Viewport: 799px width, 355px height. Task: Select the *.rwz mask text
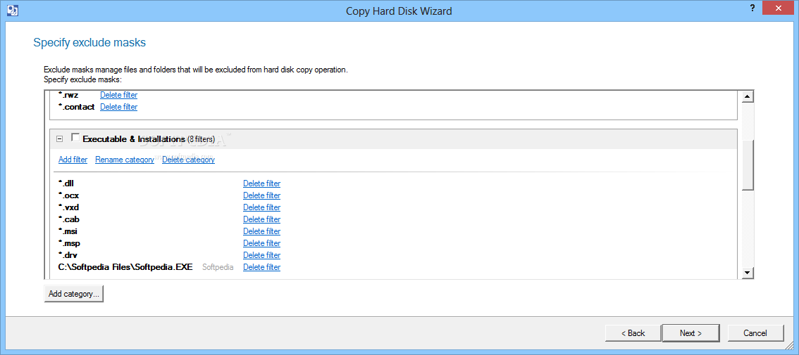coord(69,95)
